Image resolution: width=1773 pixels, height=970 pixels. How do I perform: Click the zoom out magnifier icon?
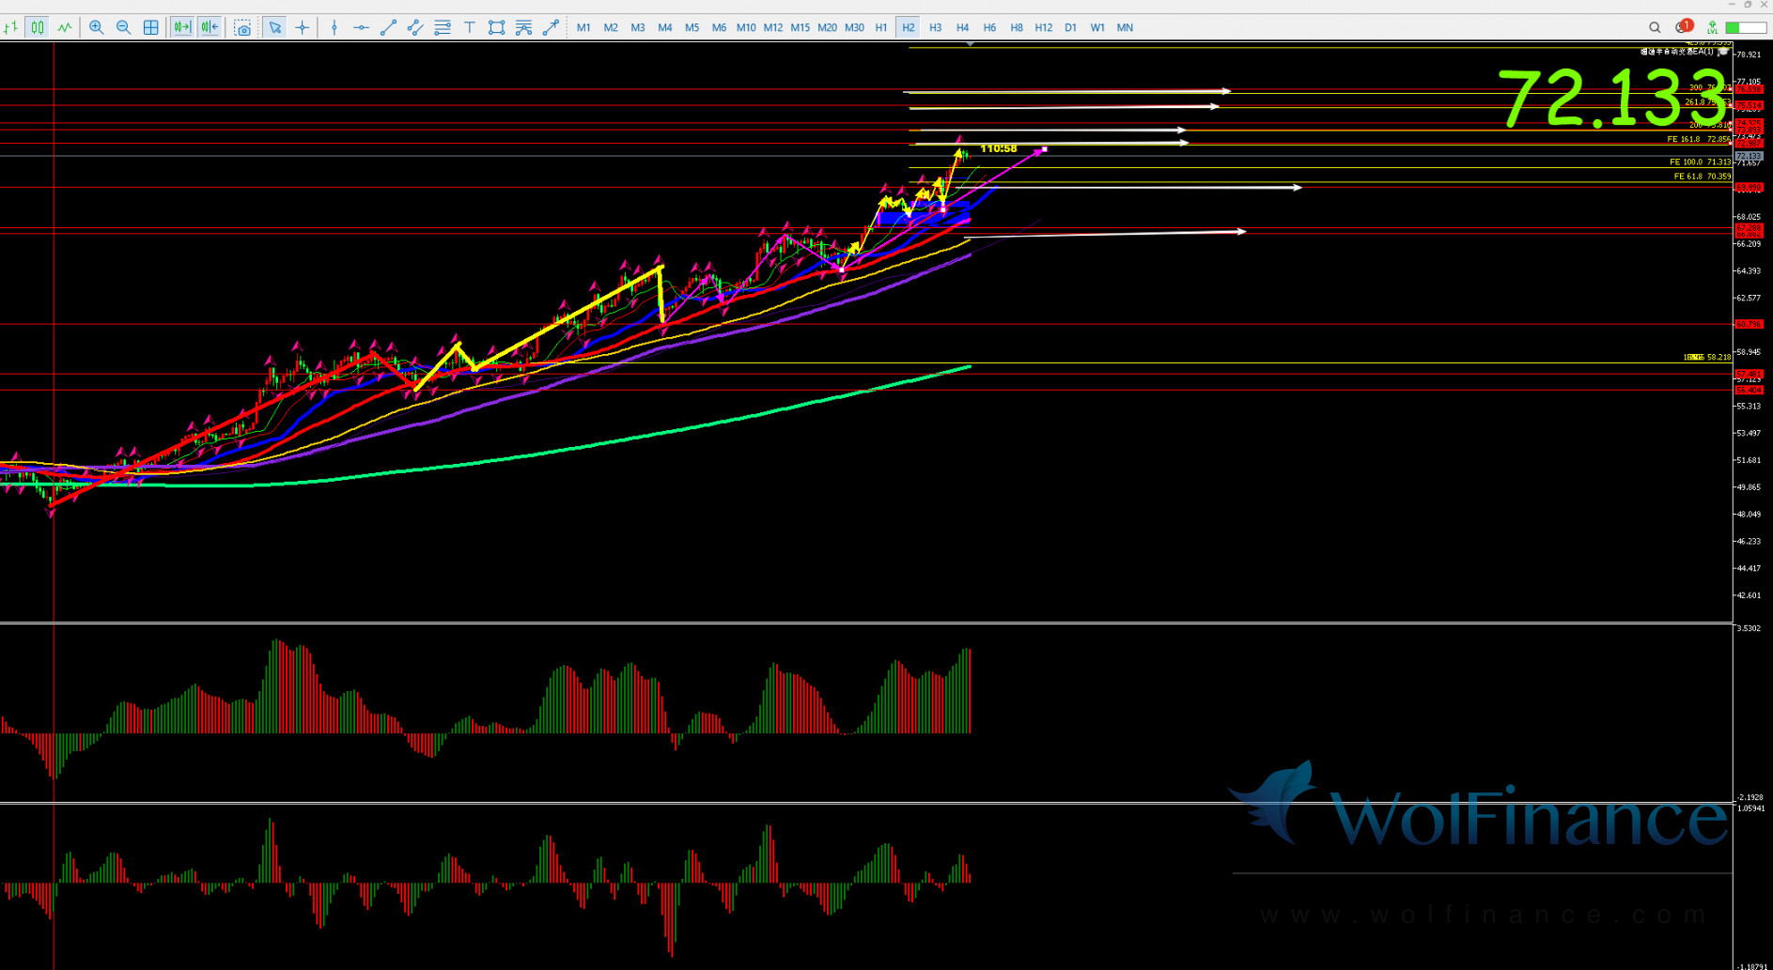[123, 27]
